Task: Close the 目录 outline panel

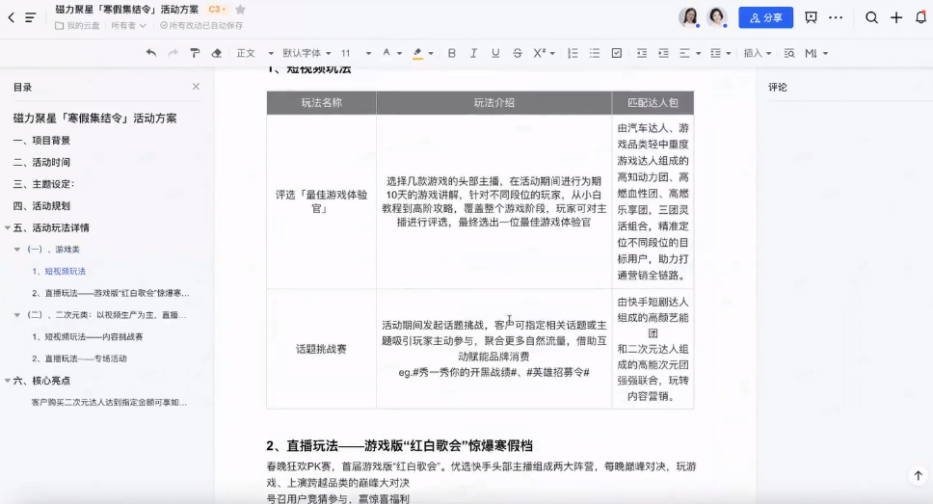Action: click(196, 87)
